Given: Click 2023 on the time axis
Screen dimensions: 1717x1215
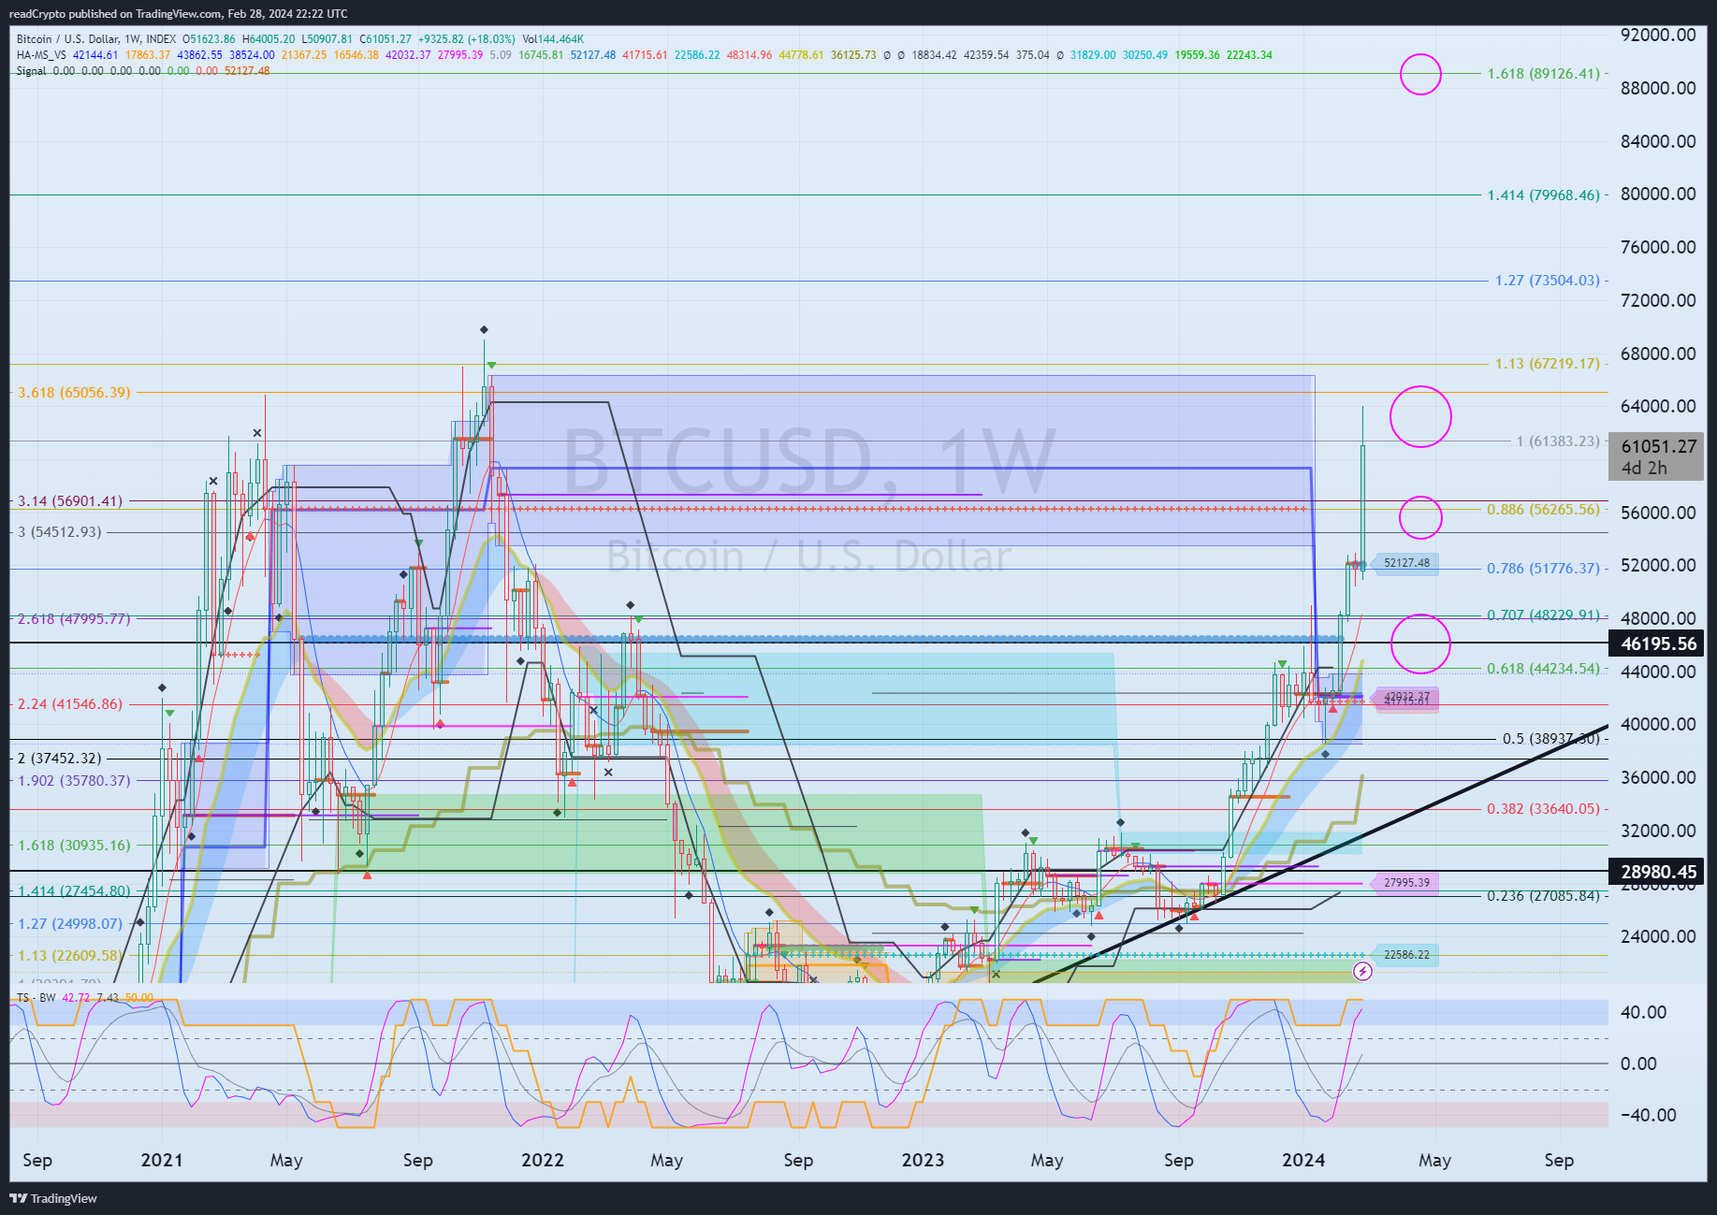Looking at the screenshot, I should (923, 1161).
